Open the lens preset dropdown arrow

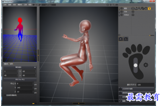click(x=35, y=67)
